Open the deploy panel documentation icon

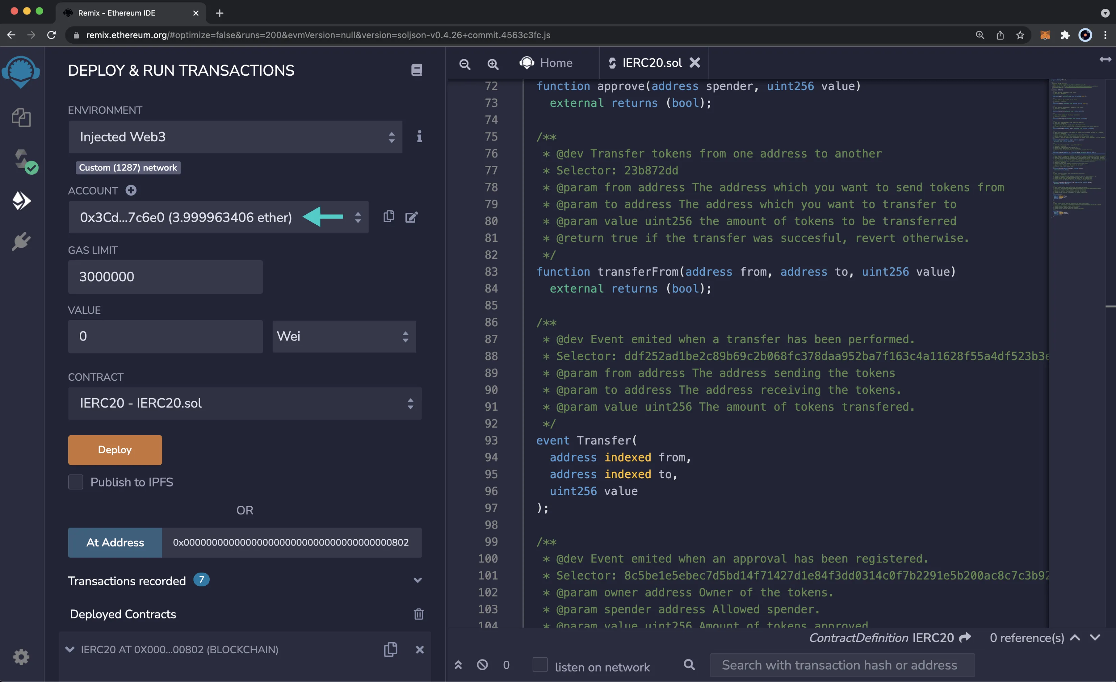point(416,70)
